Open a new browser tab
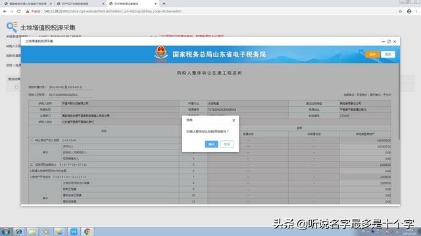Screen dimensions: 421x236 tap(164, 4)
